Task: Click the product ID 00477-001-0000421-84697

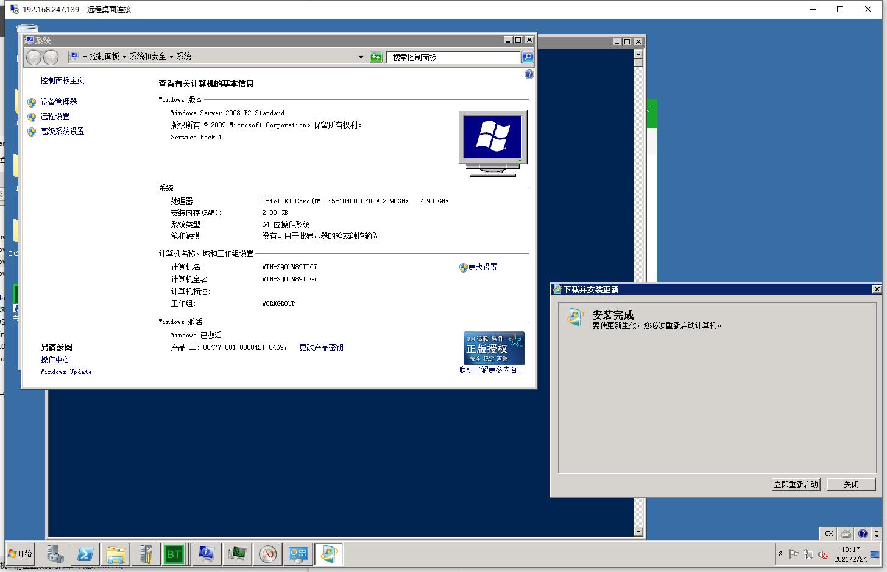Action: (245, 347)
